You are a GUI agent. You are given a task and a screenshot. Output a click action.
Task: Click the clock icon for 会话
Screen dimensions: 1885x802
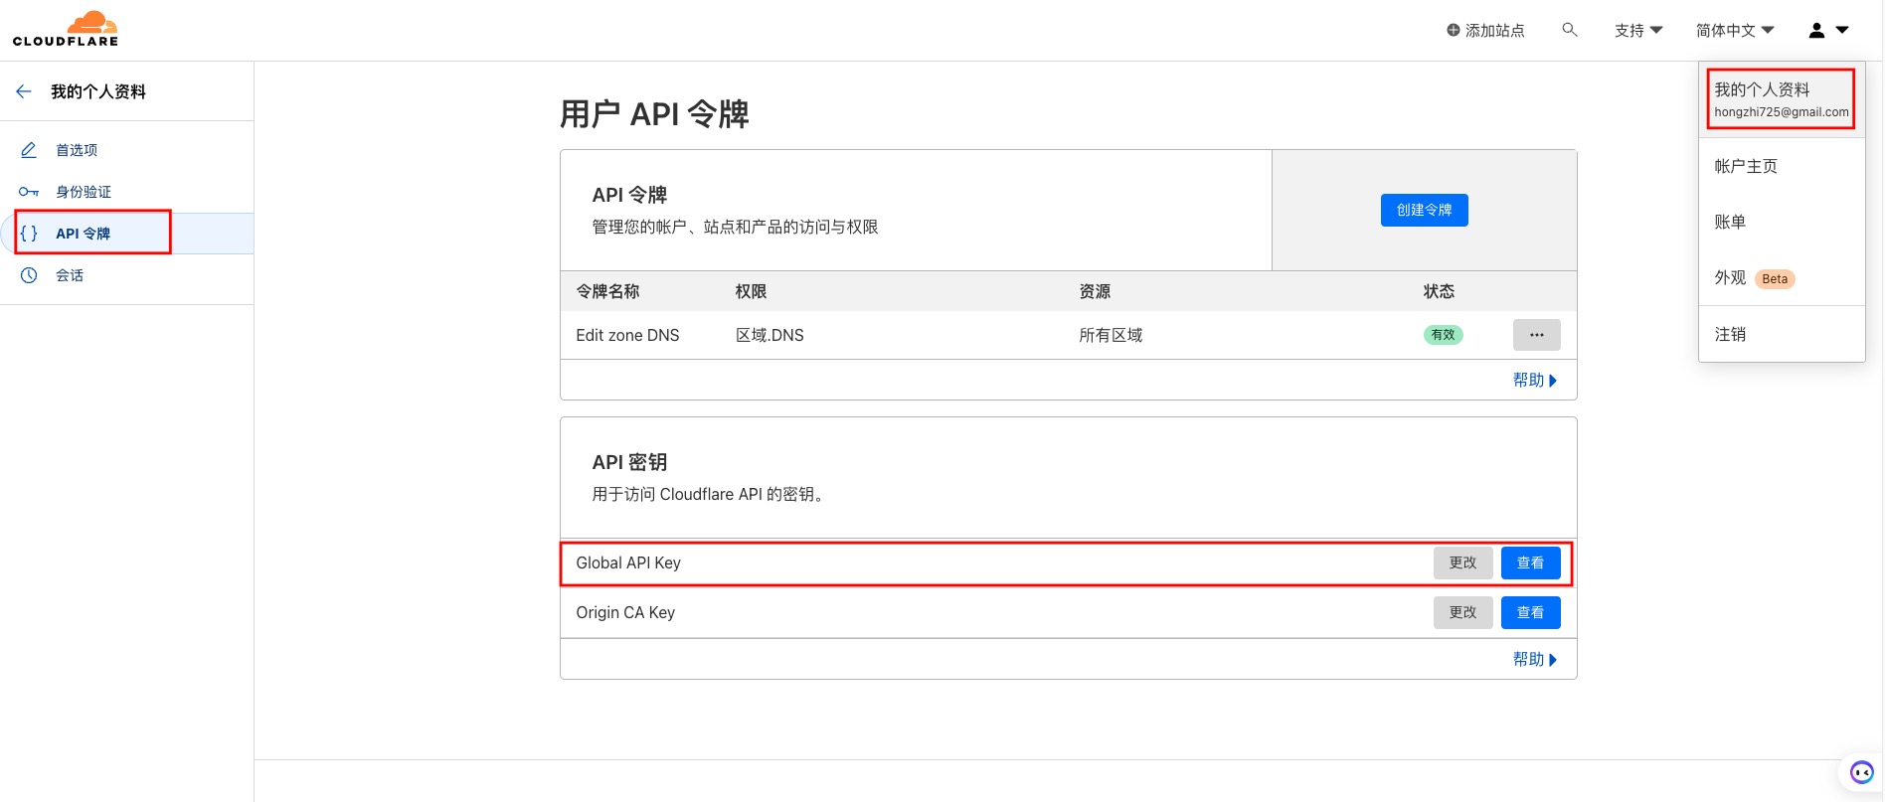tap(29, 275)
